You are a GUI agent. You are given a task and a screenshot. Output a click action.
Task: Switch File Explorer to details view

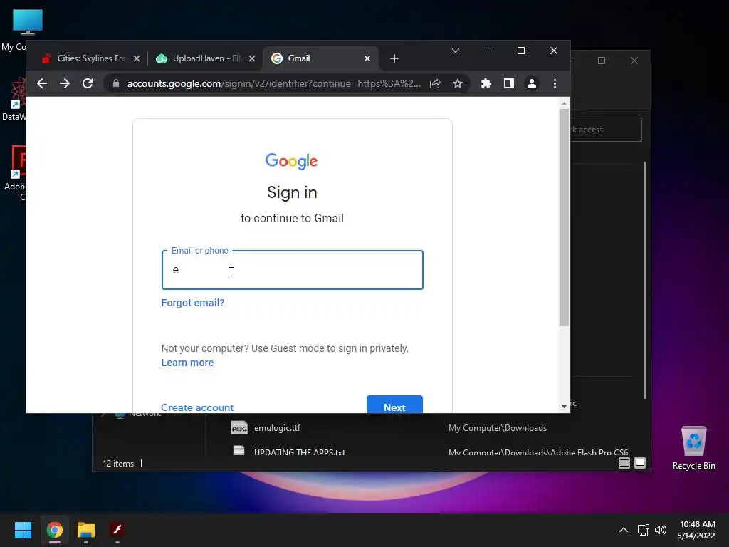[x=624, y=463]
